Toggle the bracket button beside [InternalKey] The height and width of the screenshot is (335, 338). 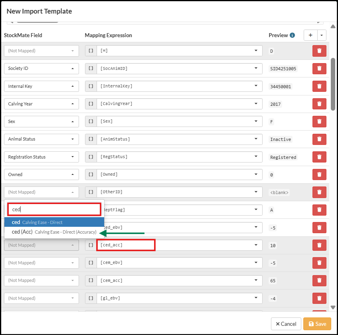pos(91,86)
